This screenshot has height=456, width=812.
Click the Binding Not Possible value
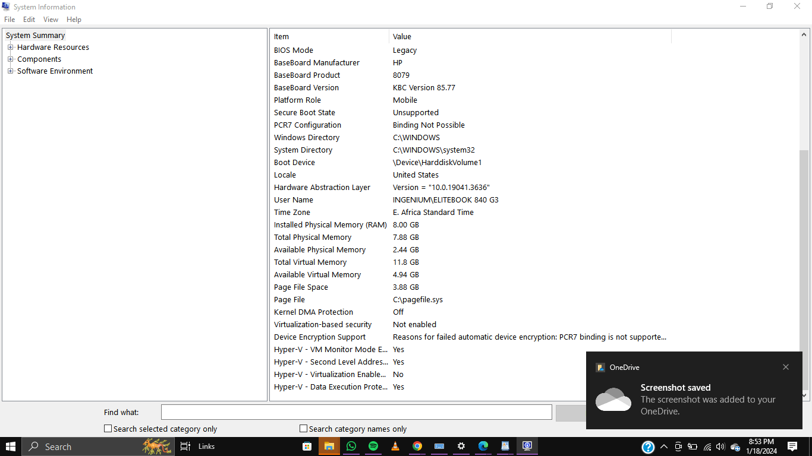[429, 125]
